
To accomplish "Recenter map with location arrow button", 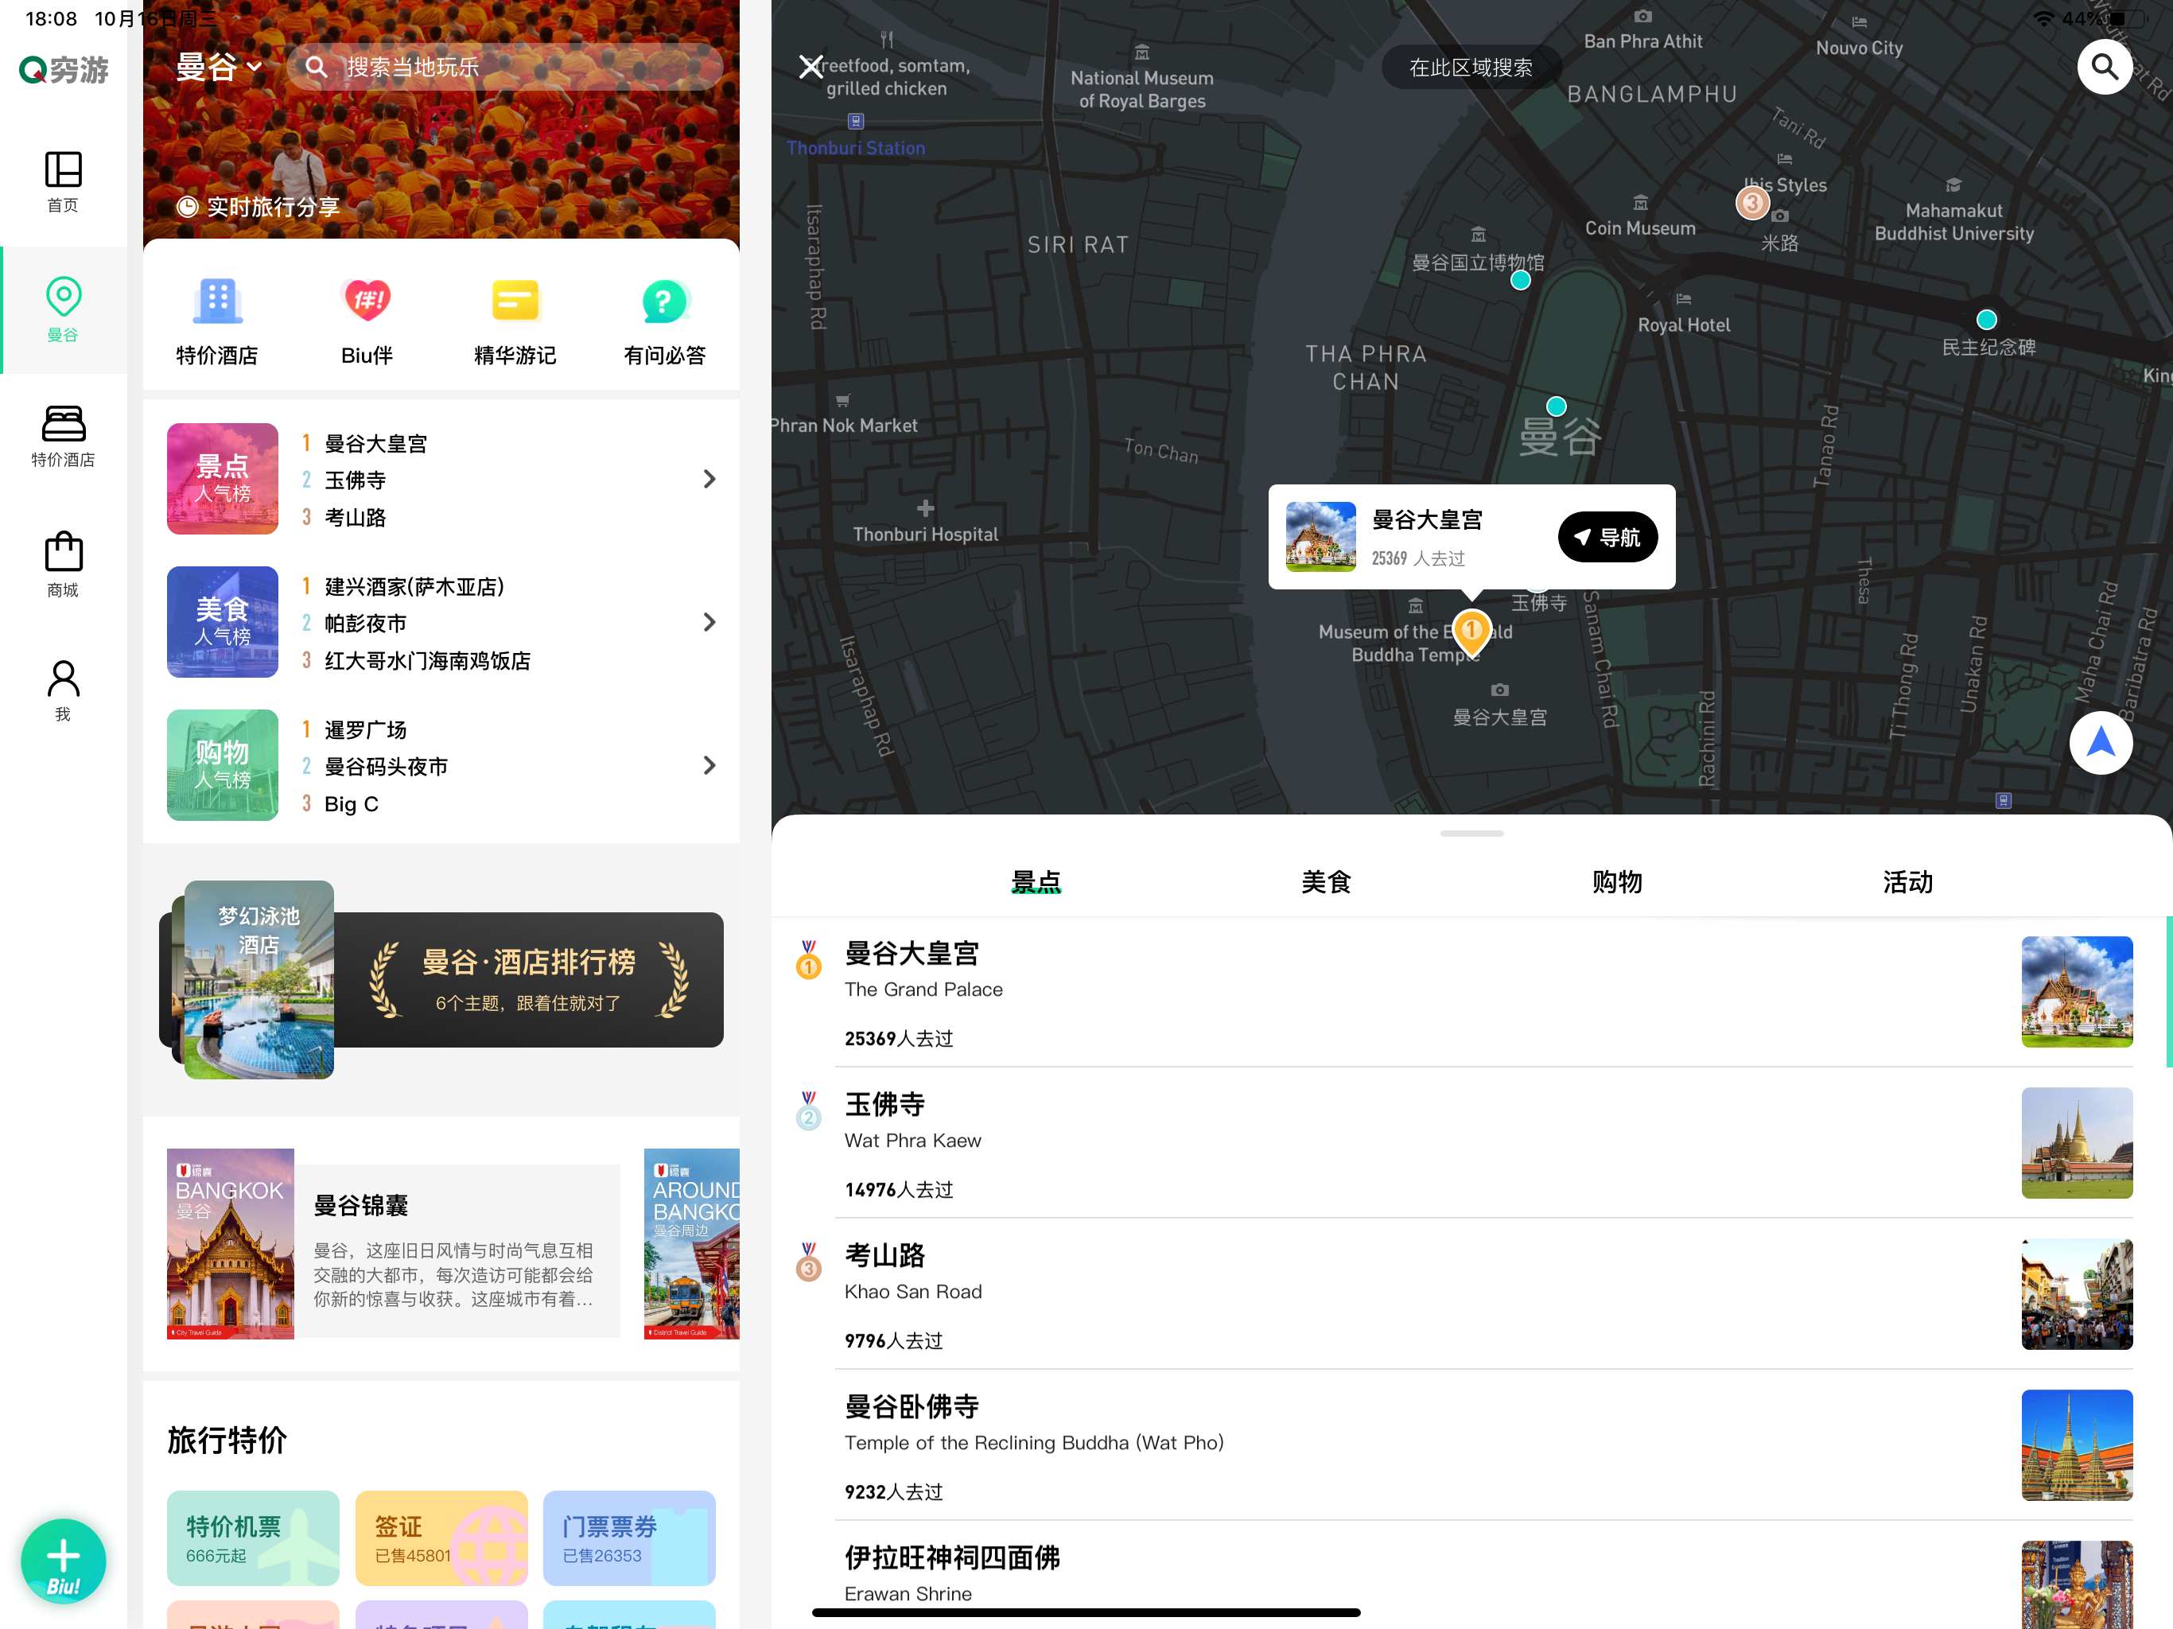I will coord(2101,743).
